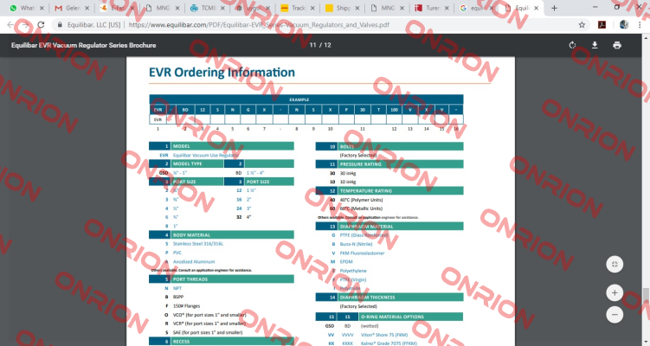The width and height of the screenshot is (650, 346).
Task: Close the Track tab
Action: coord(312,8)
